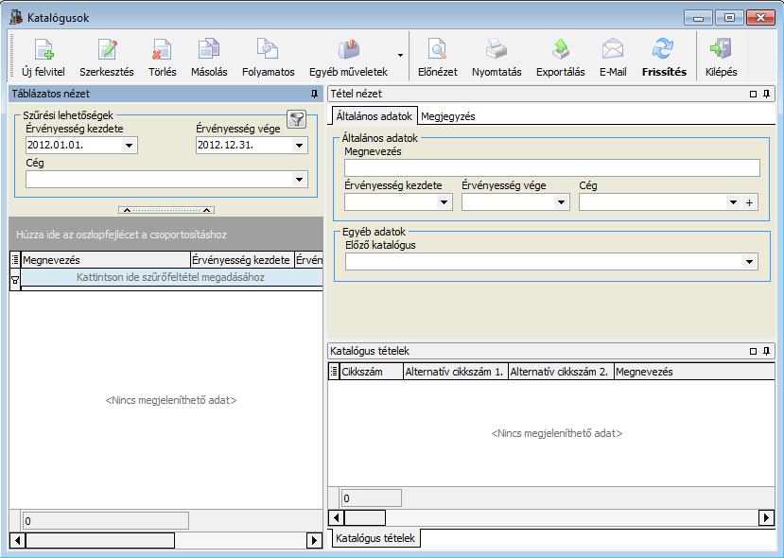Pin the Tétel nézet panel
The height and width of the screenshot is (558, 784).
pos(766,94)
